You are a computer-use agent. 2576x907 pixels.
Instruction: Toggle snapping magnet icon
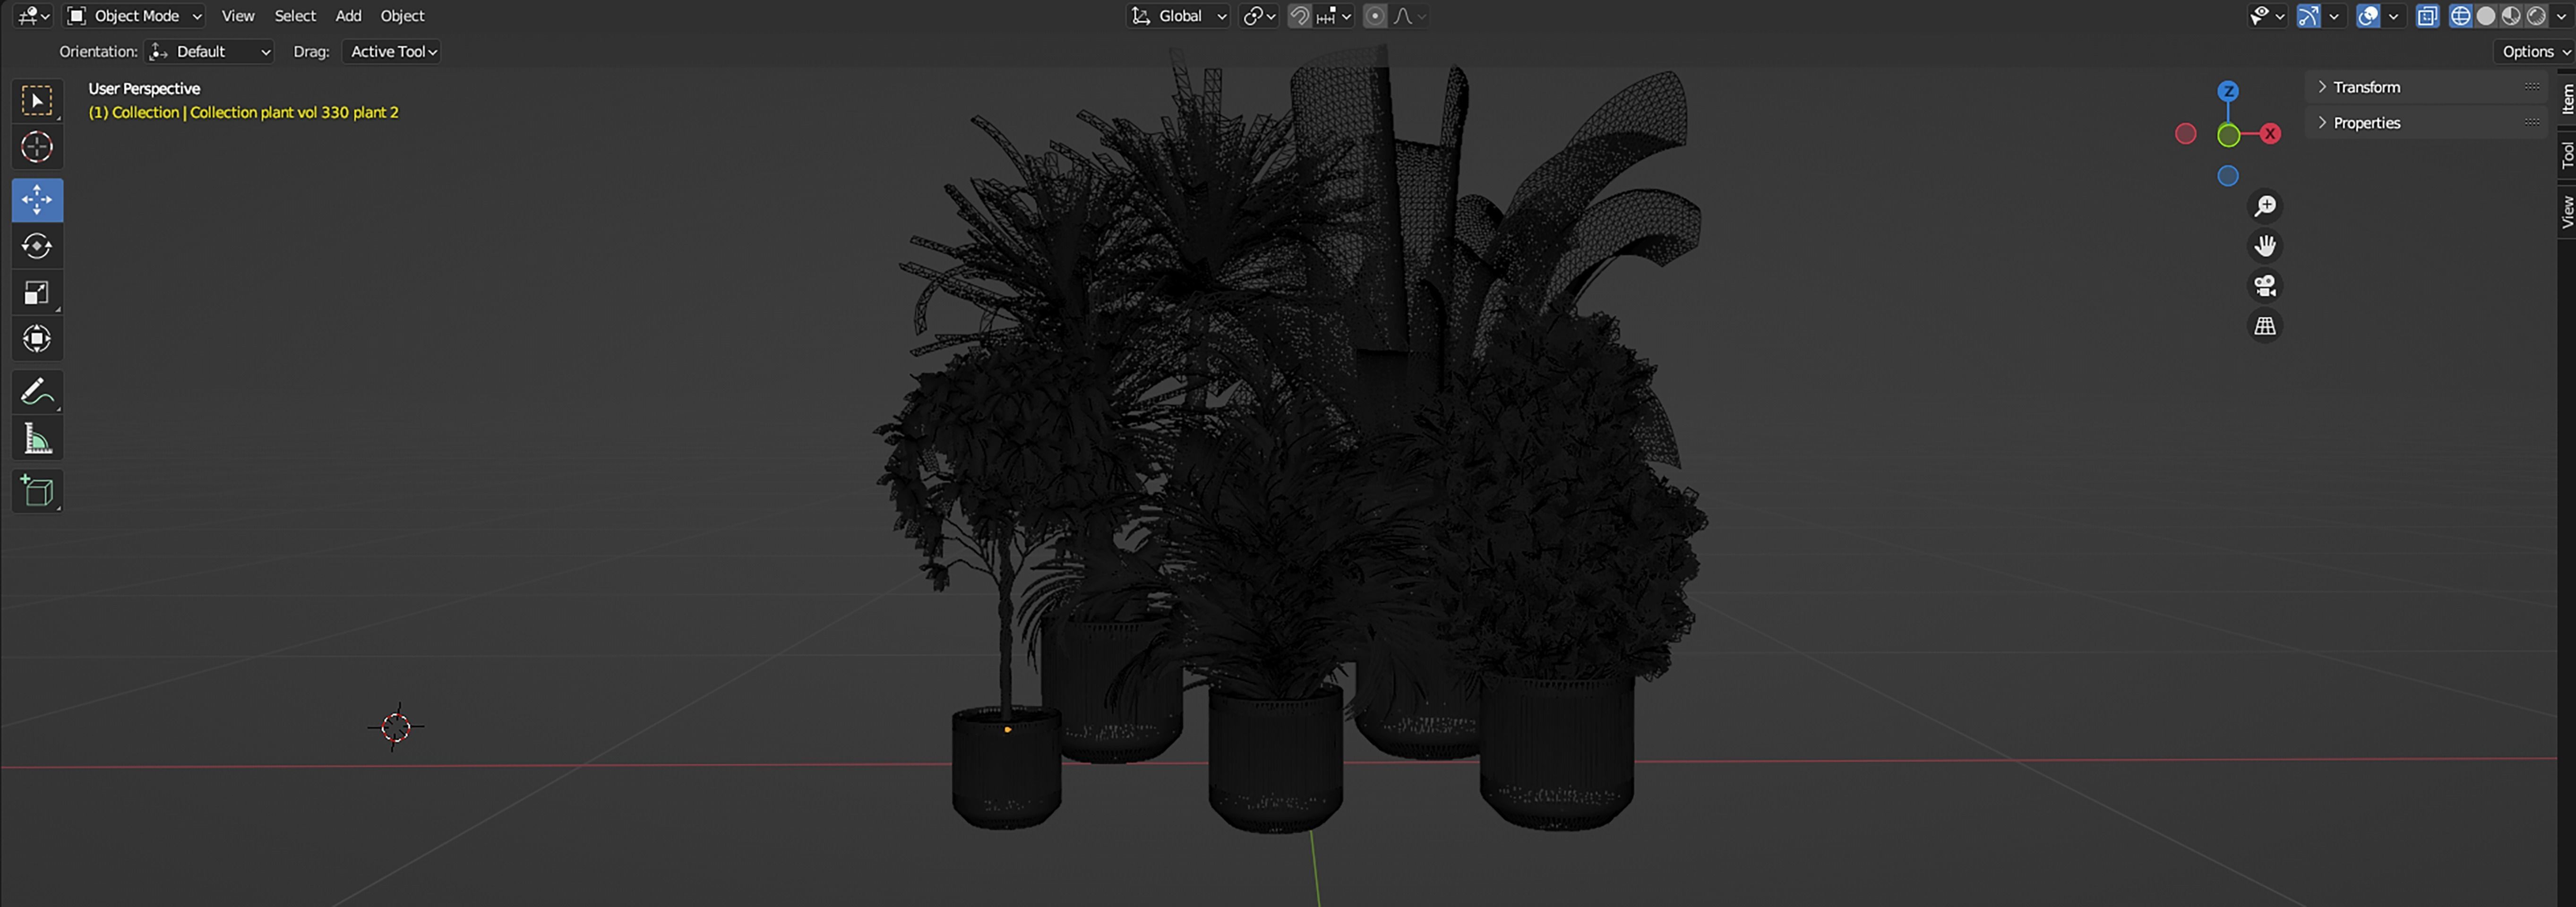pyautogui.click(x=1299, y=16)
